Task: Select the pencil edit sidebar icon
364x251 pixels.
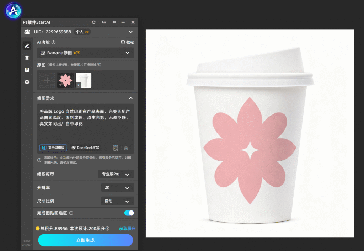Action: pos(27,46)
